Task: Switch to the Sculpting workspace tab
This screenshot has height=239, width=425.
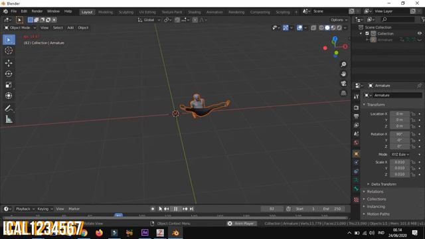Action: pos(126,12)
